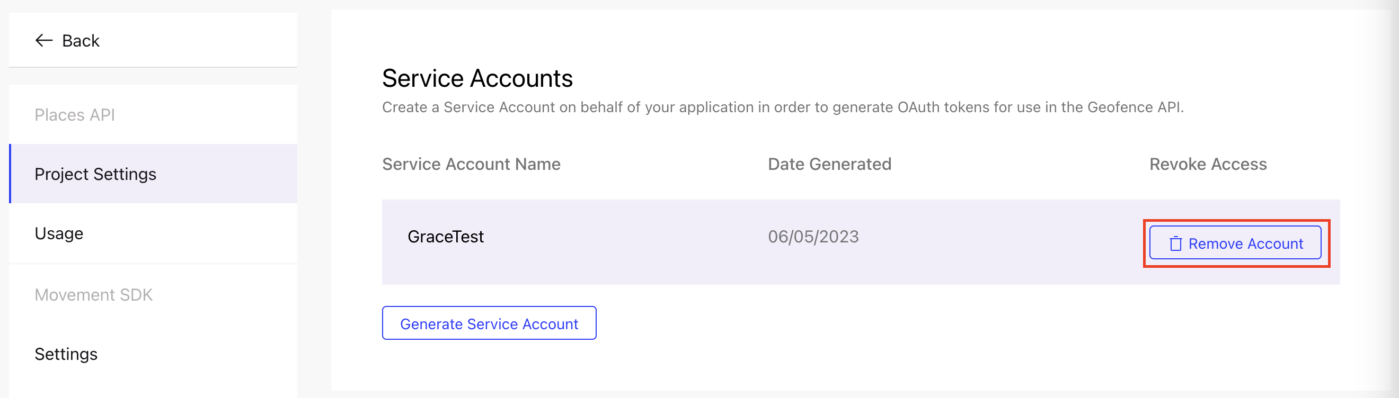Select Project Settings in the sidebar
The image size is (1399, 398).
click(95, 174)
